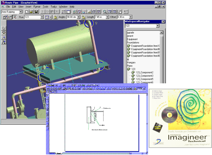This screenshot has width=212, height=155.
Task: Click the Save diskette icon
Action: [36, 12]
